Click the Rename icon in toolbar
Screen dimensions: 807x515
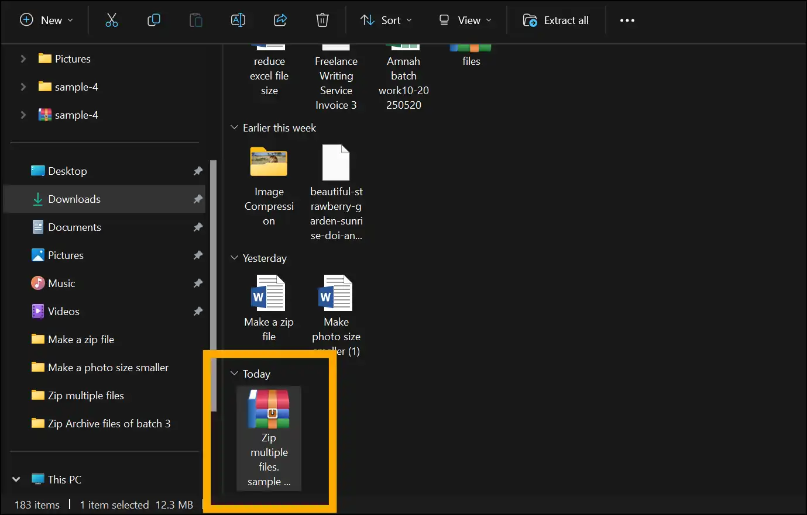pos(238,20)
